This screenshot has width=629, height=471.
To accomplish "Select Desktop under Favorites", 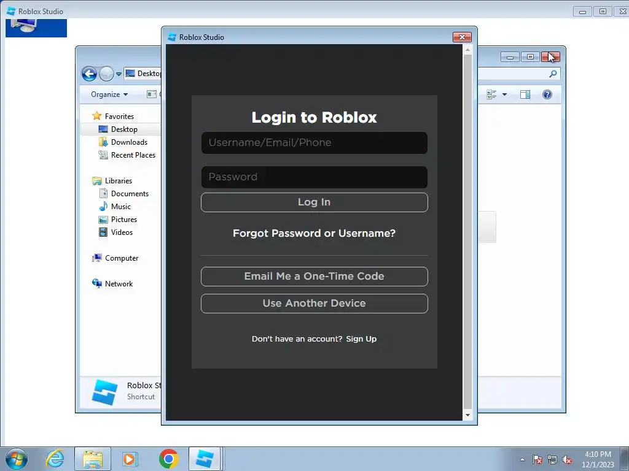I will (x=124, y=129).
